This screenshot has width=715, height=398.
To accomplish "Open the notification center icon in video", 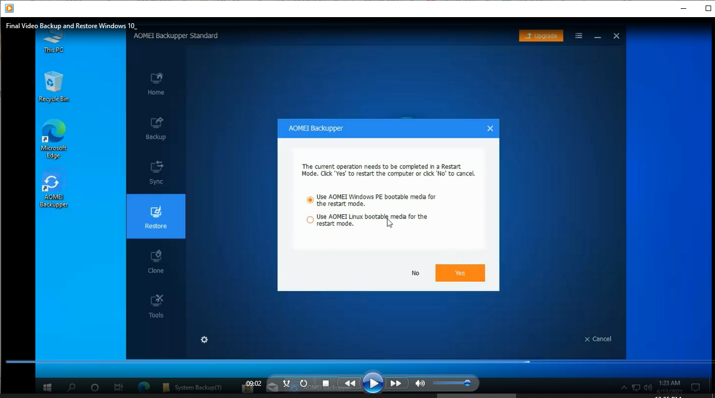I will point(696,388).
